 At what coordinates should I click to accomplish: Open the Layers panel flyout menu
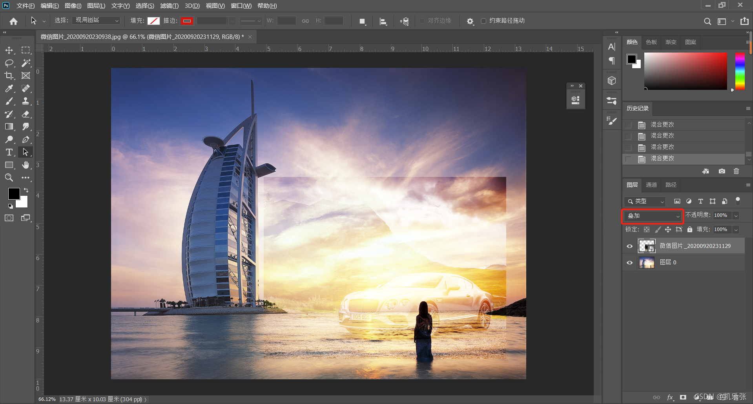[748, 185]
